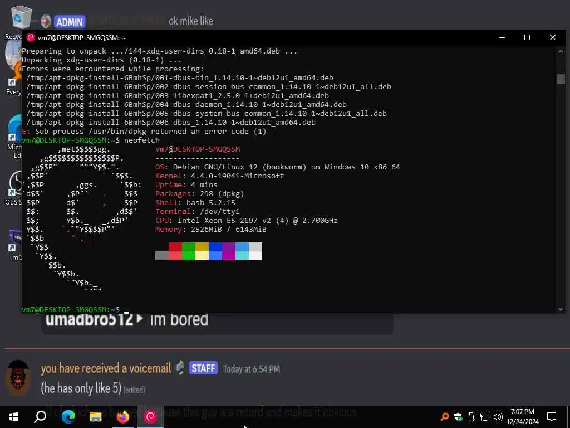
Task: Open the Windows Start menu
Action: click(13, 417)
